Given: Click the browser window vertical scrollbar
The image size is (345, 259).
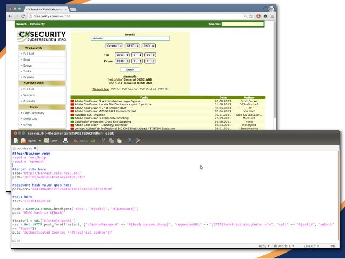Looking at the screenshot, I should coord(274,70).
